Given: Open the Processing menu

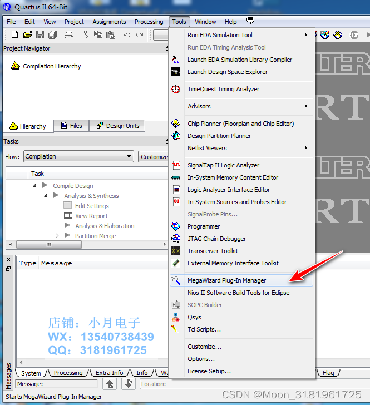Looking at the screenshot, I should (x=149, y=22).
